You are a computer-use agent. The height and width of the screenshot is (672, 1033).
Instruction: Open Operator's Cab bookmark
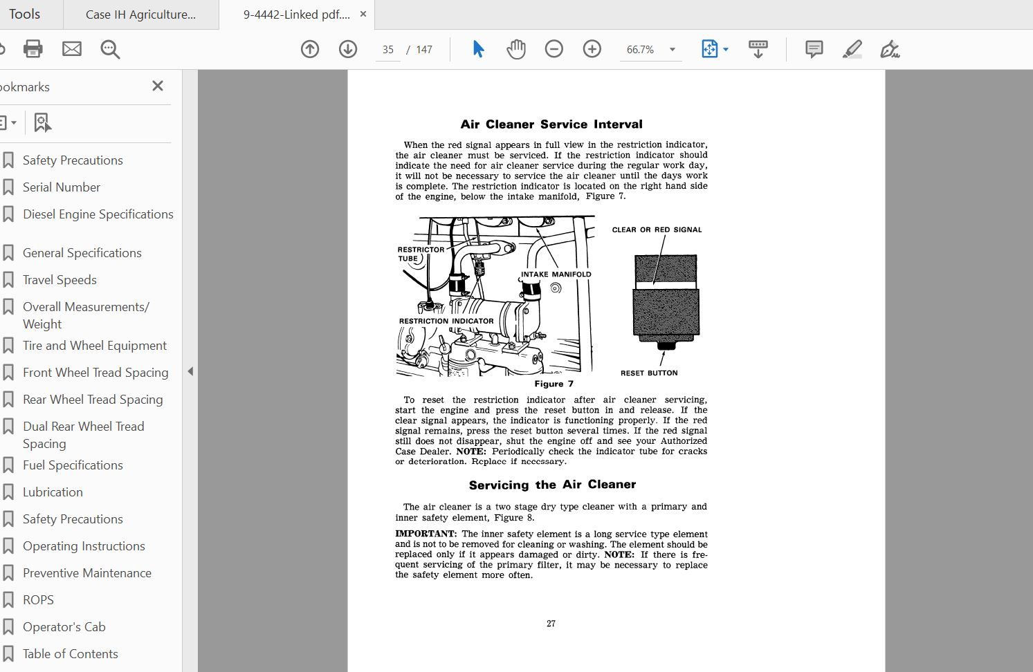point(64,627)
